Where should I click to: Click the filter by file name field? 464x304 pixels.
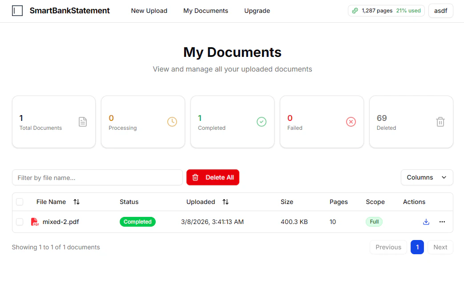[x=97, y=177]
